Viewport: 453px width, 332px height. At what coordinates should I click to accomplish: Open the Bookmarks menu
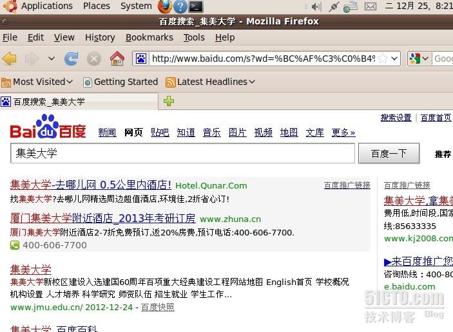[x=149, y=37]
